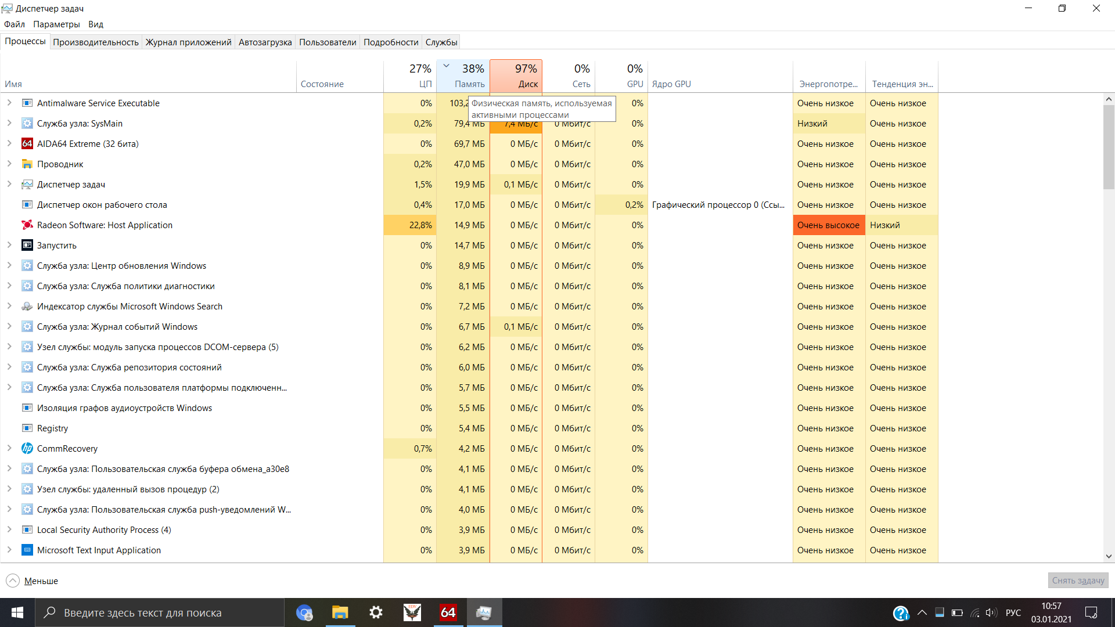Click the AIDA64 Extreme process icon
The image size is (1115, 627).
(27, 144)
